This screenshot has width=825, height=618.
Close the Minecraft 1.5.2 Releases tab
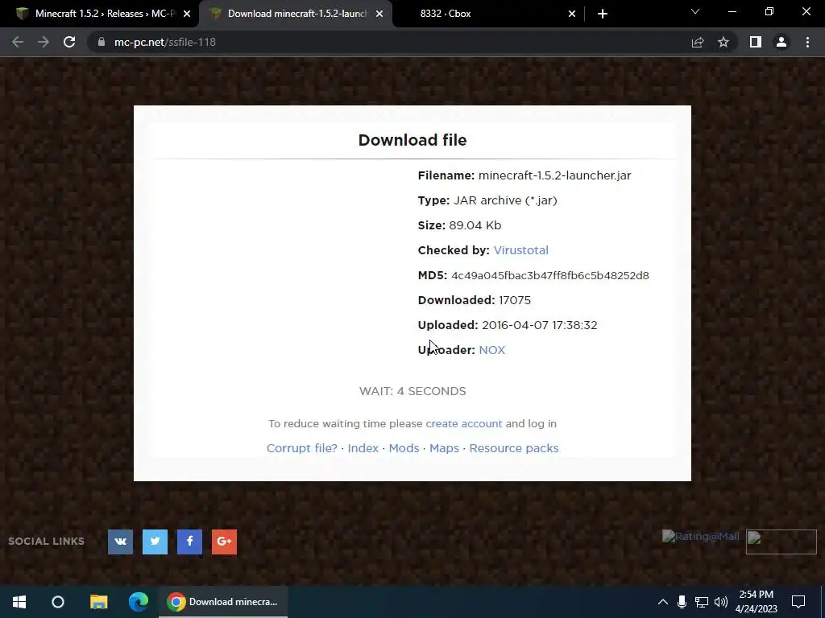click(x=187, y=14)
